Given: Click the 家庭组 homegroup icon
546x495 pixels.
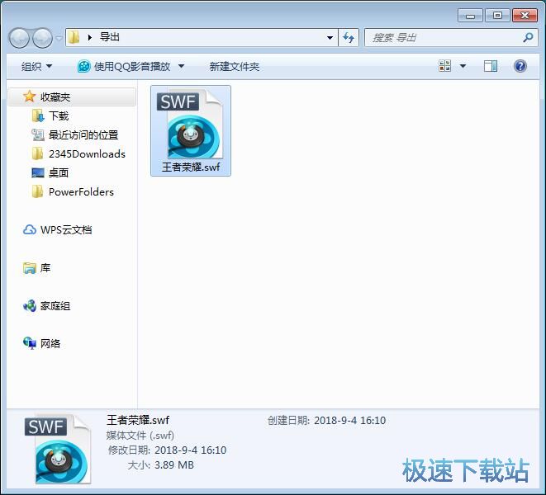Looking at the screenshot, I should point(30,306).
